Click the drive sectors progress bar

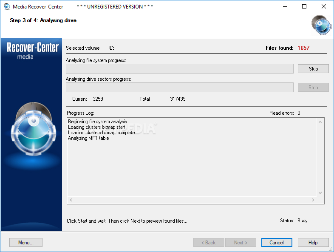(180, 88)
